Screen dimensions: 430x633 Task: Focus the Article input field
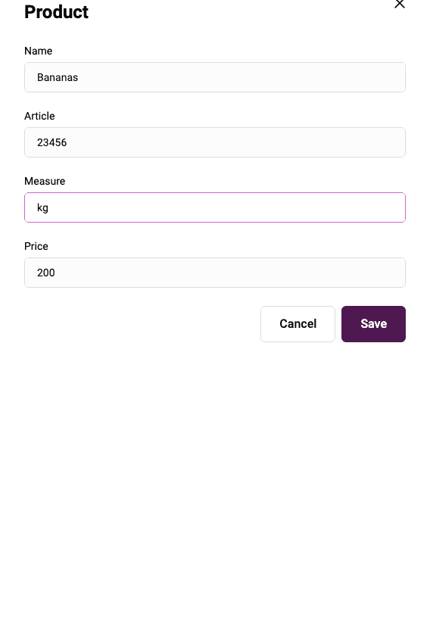(x=215, y=142)
